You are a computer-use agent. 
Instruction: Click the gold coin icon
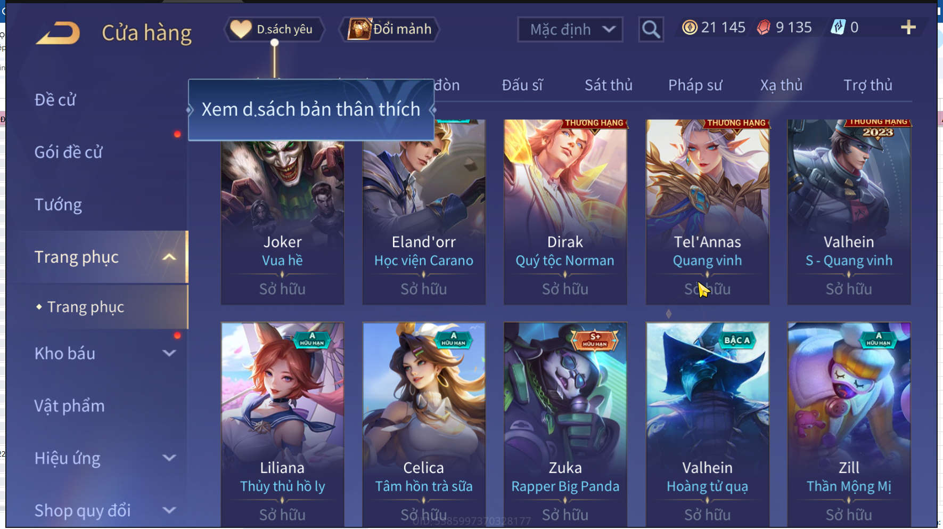[x=690, y=27]
